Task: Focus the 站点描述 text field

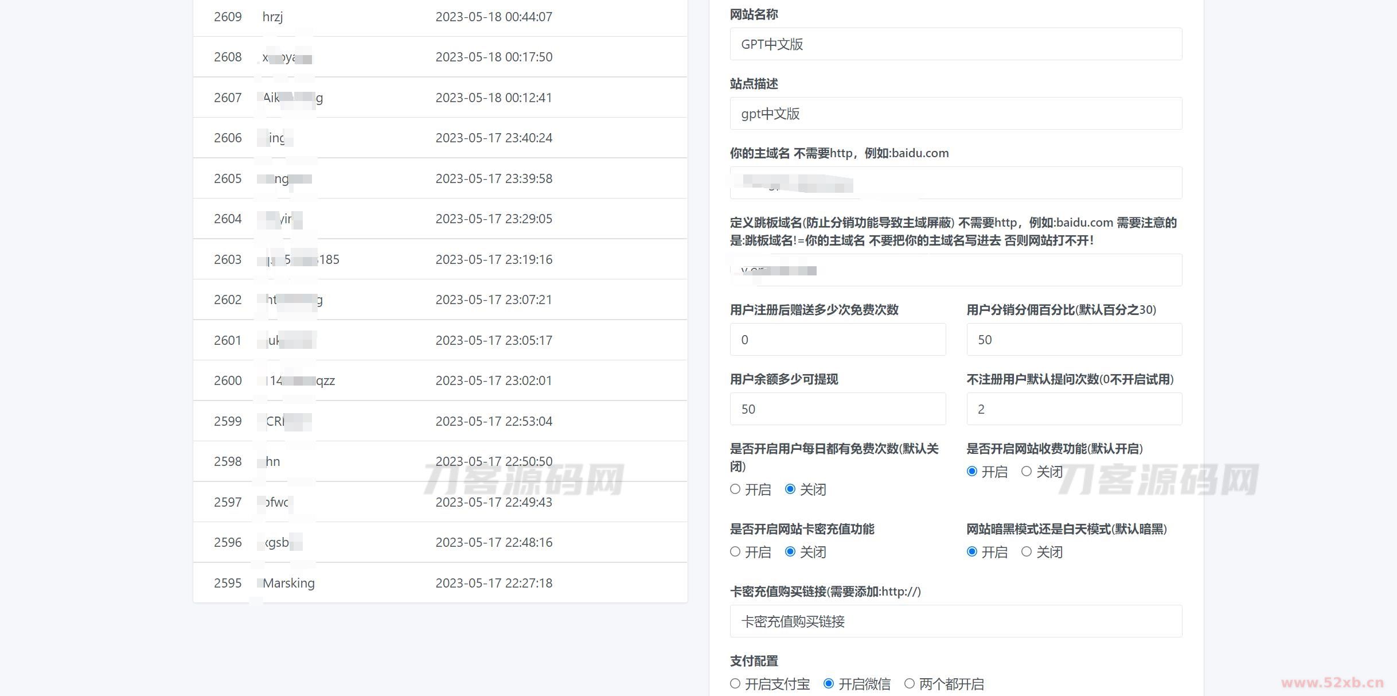Action: (x=955, y=114)
